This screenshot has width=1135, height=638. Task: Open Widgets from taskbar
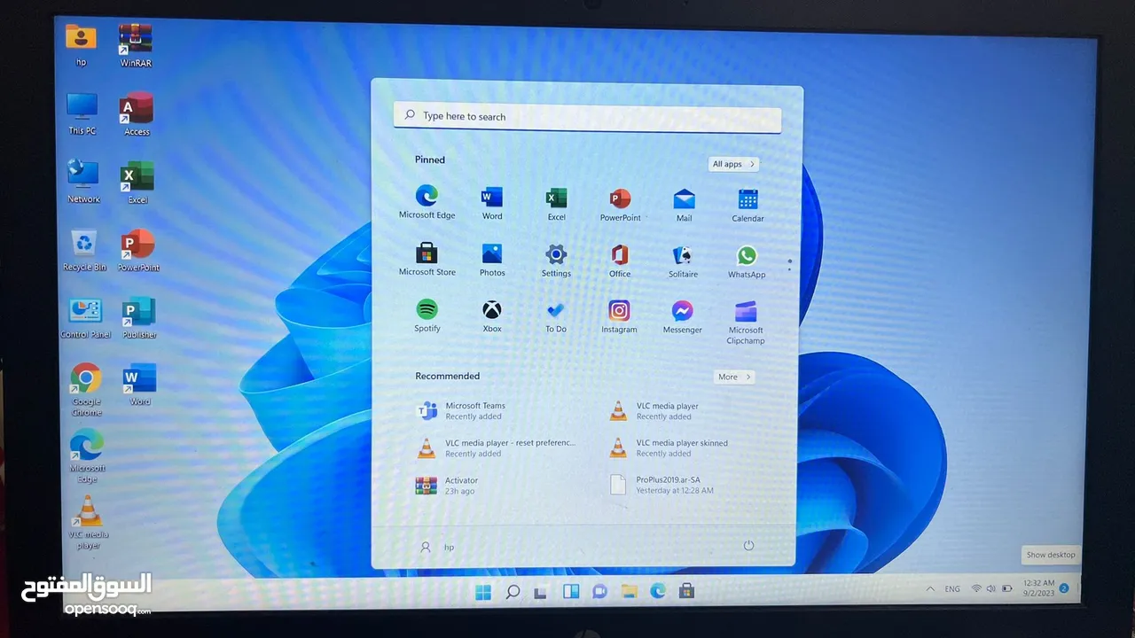(571, 591)
